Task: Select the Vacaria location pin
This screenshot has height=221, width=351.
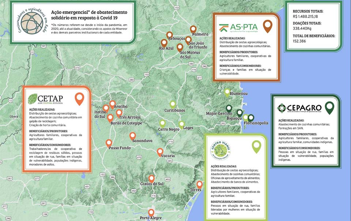Action: click(x=160, y=152)
